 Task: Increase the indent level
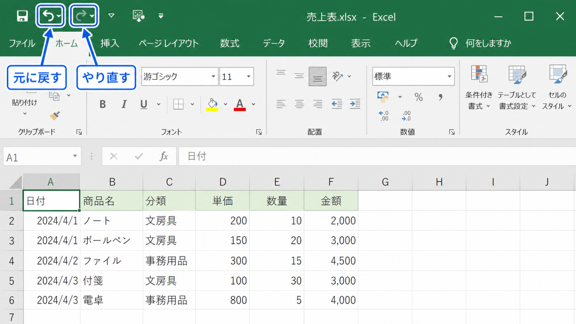[x=355, y=104]
